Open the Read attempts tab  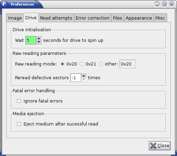[56, 18]
